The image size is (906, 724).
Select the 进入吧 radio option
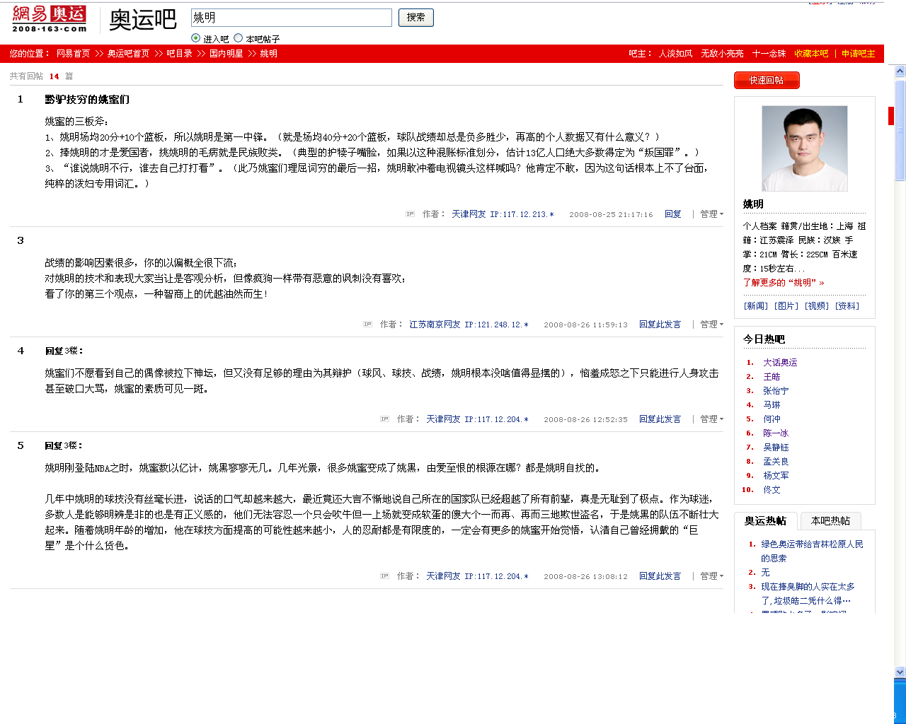(196, 38)
